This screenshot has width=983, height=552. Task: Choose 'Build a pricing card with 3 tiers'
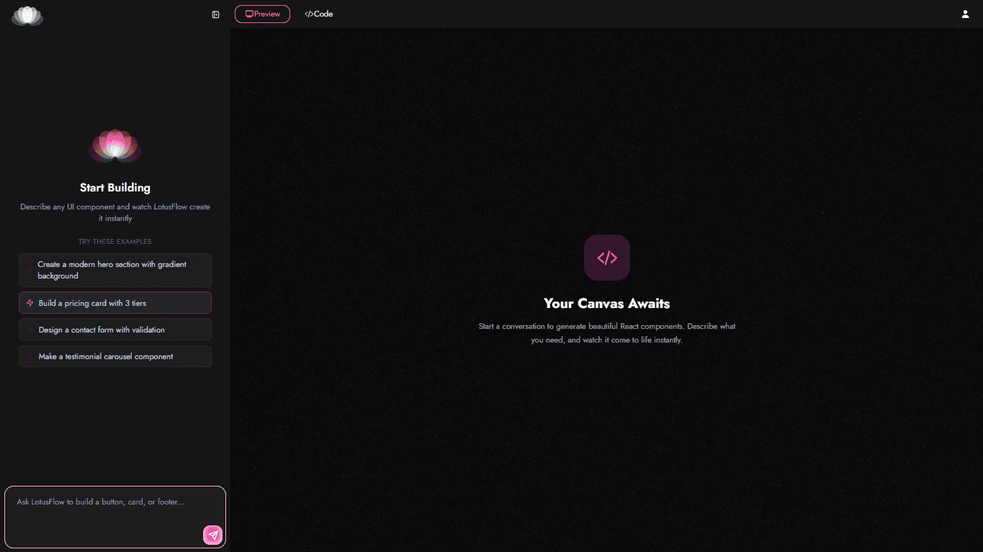click(x=115, y=303)
